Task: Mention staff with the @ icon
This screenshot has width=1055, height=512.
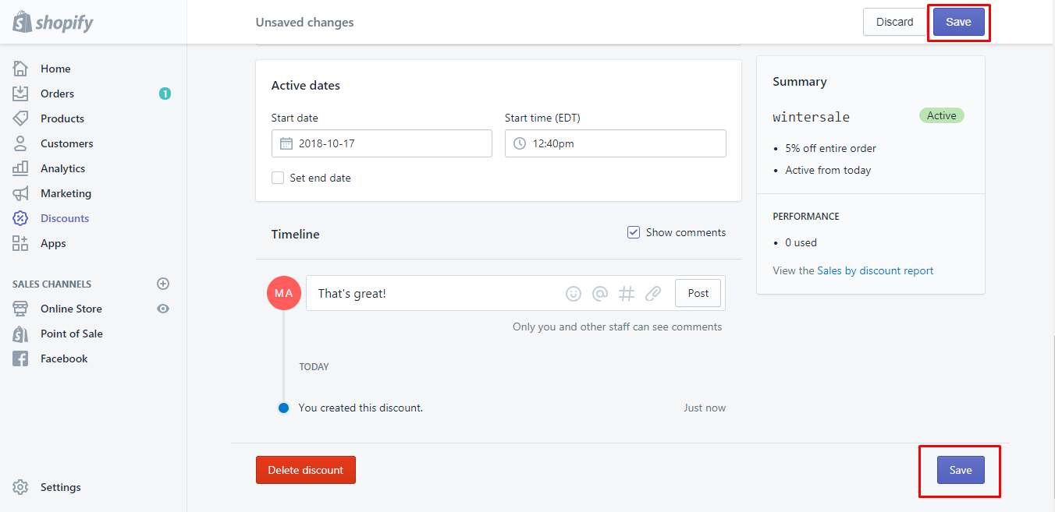Action: coord(600,294)
